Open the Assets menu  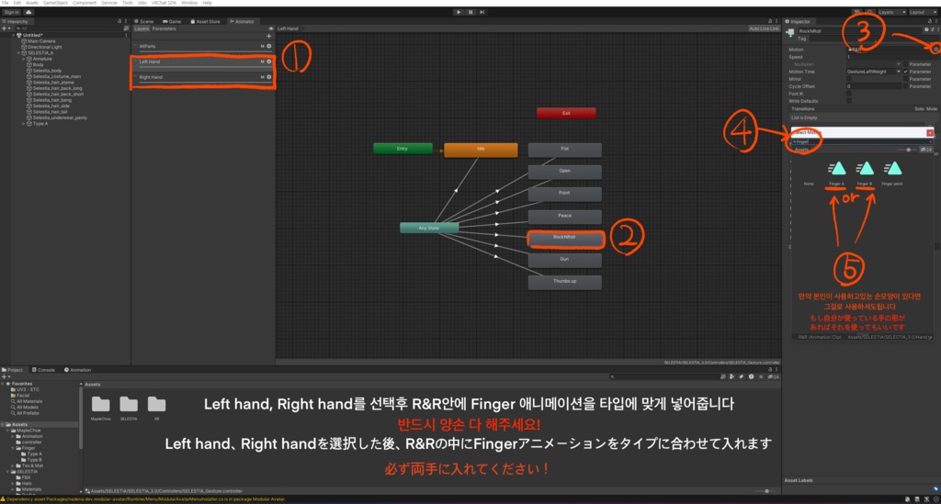(32, 3)
